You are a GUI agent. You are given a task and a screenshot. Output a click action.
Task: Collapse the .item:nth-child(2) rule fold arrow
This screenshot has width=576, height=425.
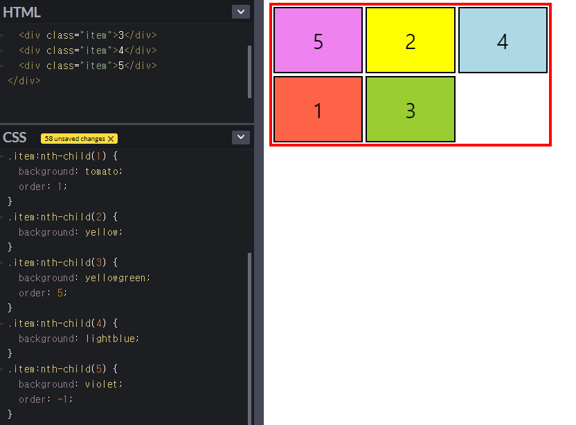coord(2,218)
